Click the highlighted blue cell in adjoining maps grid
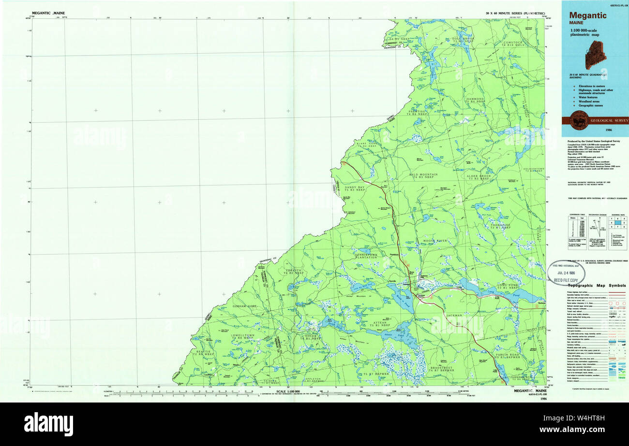629x446 pixels. click(618, 223)
